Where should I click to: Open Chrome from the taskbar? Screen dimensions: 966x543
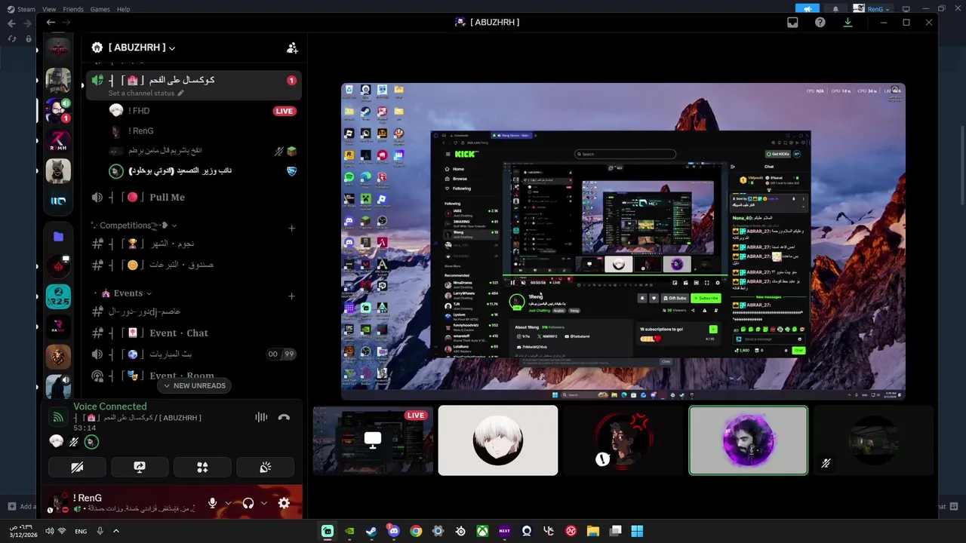(x=416, y=531)
